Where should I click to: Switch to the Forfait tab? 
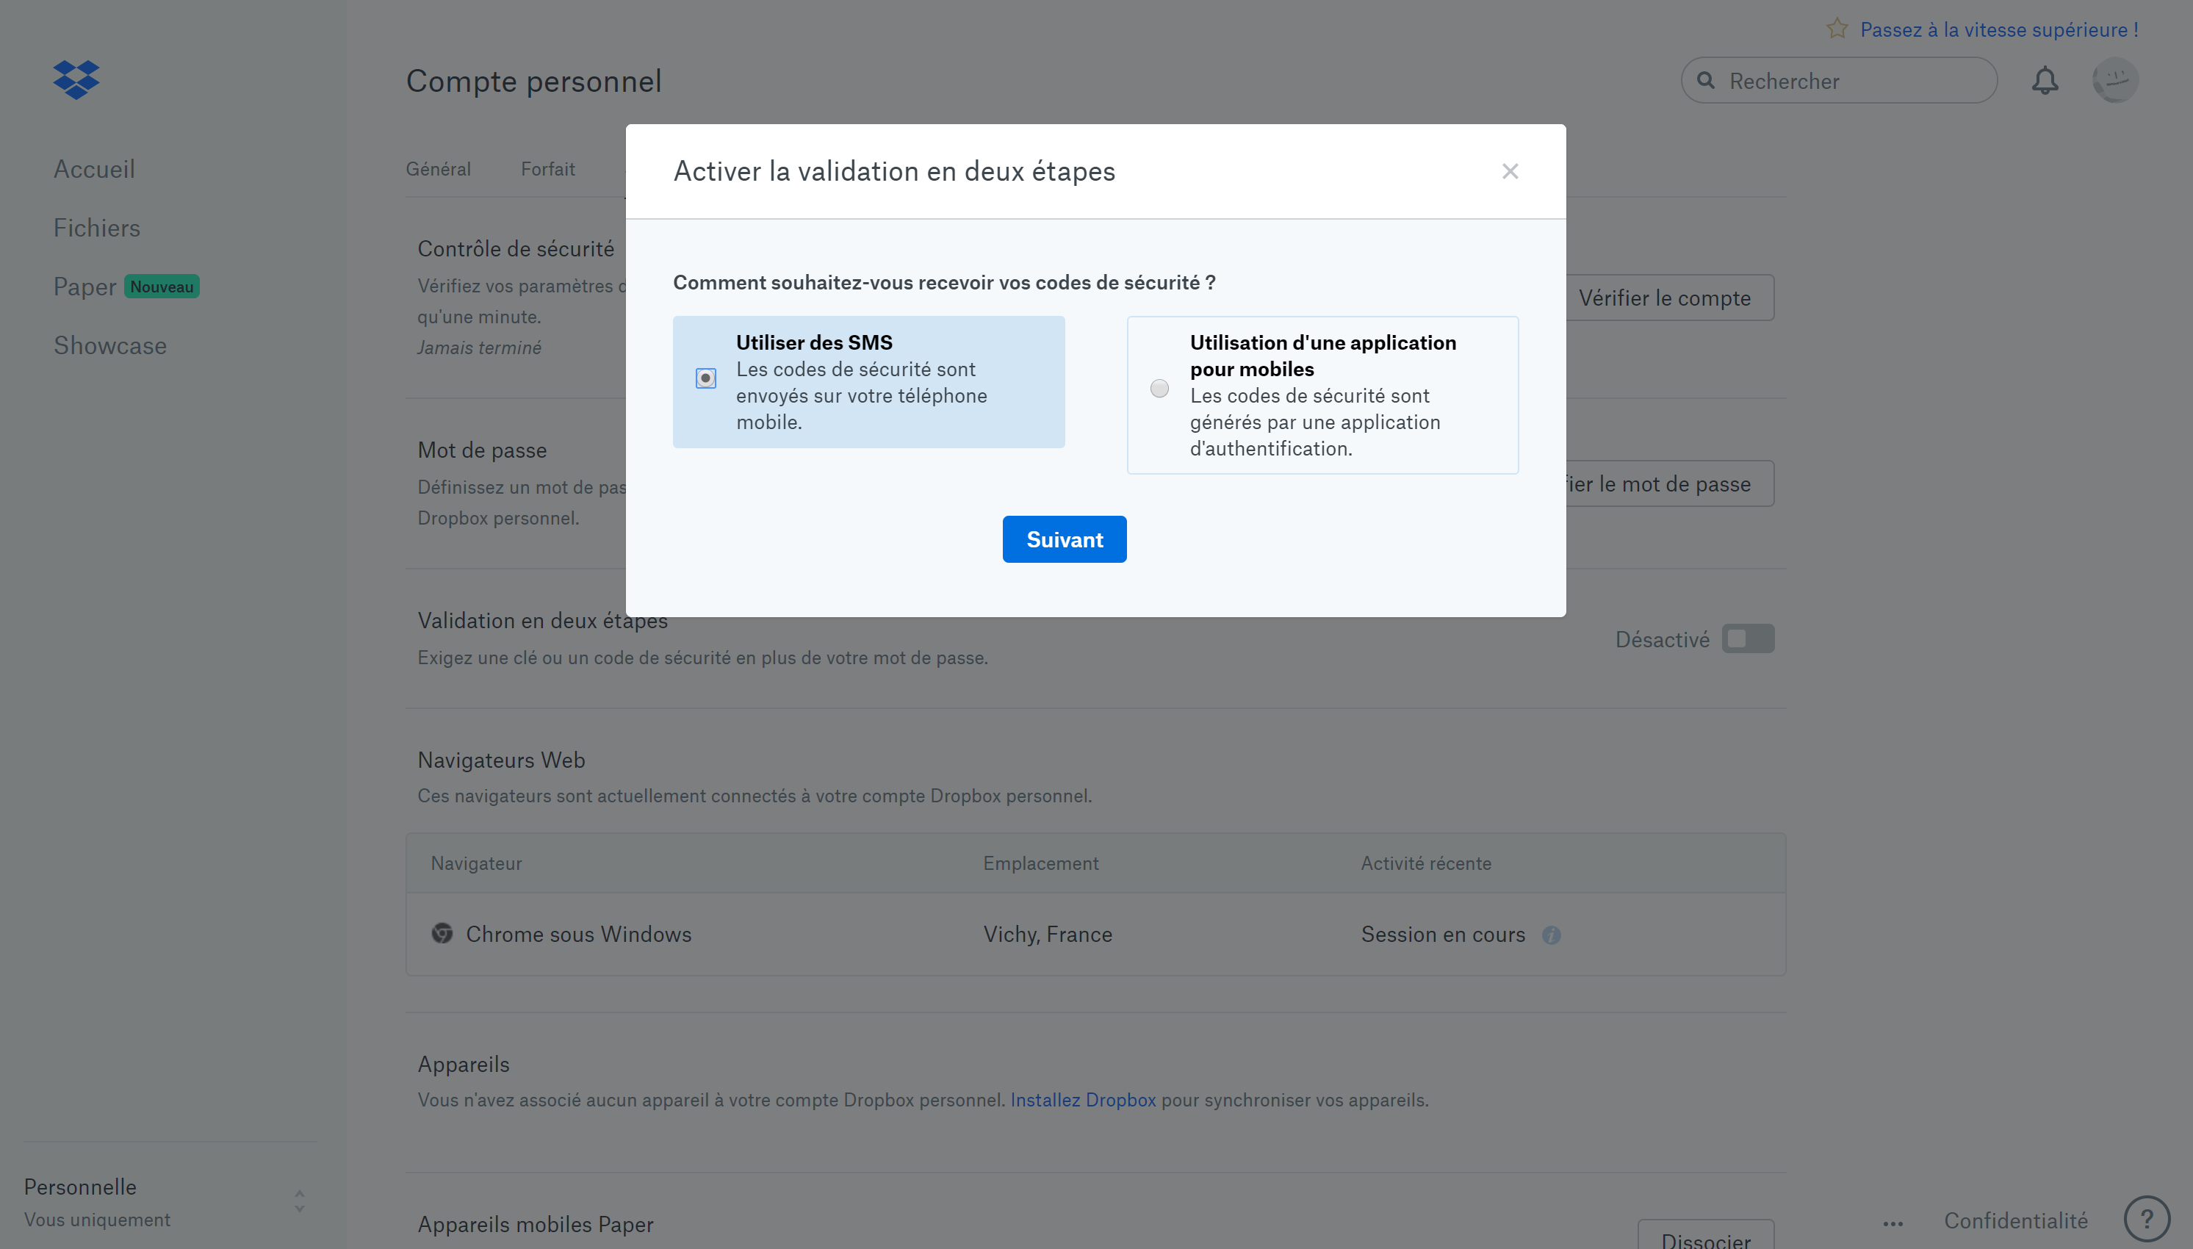[x=548, y=169]
